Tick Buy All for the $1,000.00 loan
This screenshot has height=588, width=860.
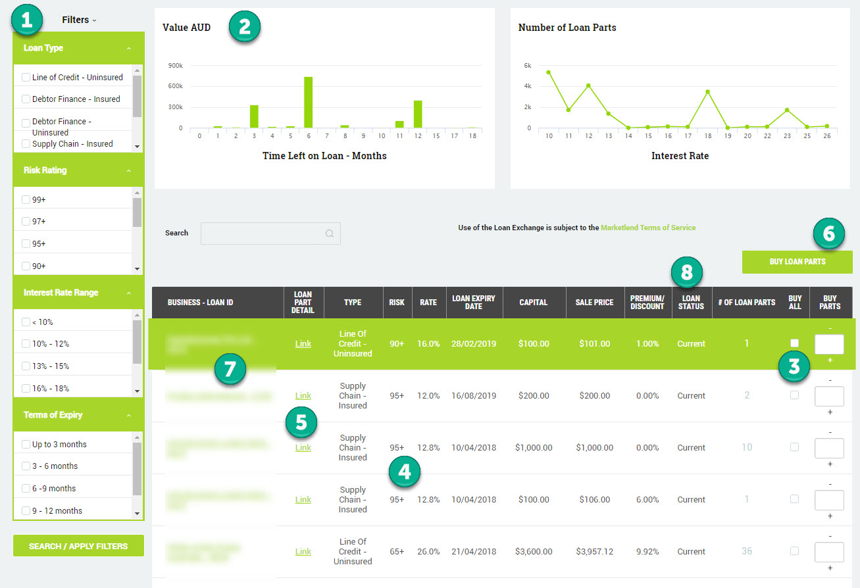795,447
